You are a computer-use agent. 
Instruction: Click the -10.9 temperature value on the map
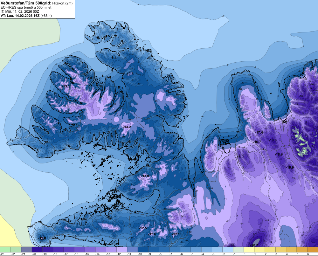pos(91,78)
